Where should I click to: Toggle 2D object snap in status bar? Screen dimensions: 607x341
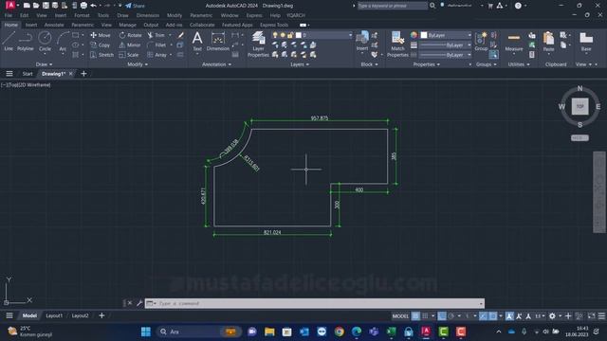coord(493,315)
